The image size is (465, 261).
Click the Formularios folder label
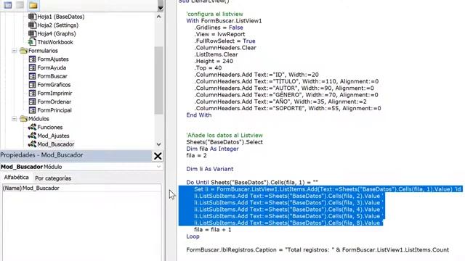click(x=43, y=51)
